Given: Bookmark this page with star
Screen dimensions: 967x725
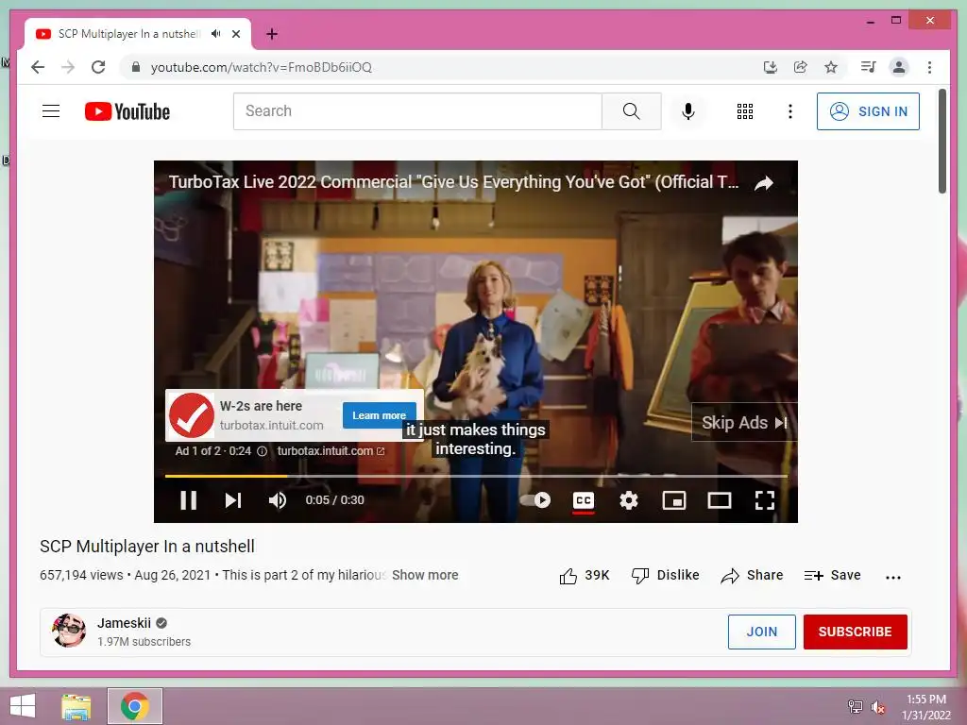Looking at the screenshot, I should tap(831, 67).
